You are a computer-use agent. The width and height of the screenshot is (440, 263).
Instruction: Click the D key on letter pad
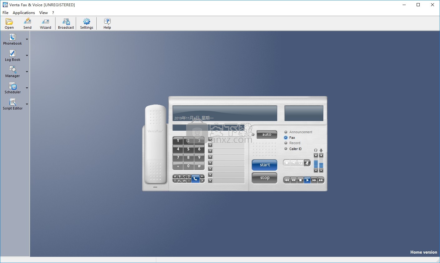189,177
